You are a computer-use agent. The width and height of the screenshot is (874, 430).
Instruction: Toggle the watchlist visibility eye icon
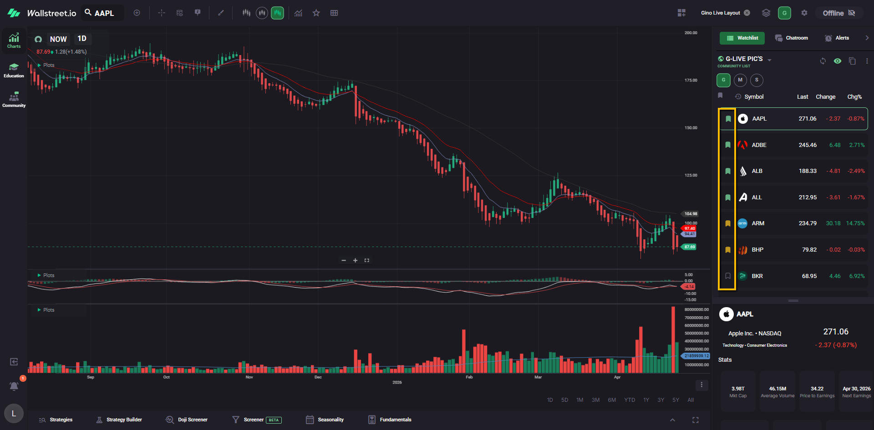click(837, 61)
